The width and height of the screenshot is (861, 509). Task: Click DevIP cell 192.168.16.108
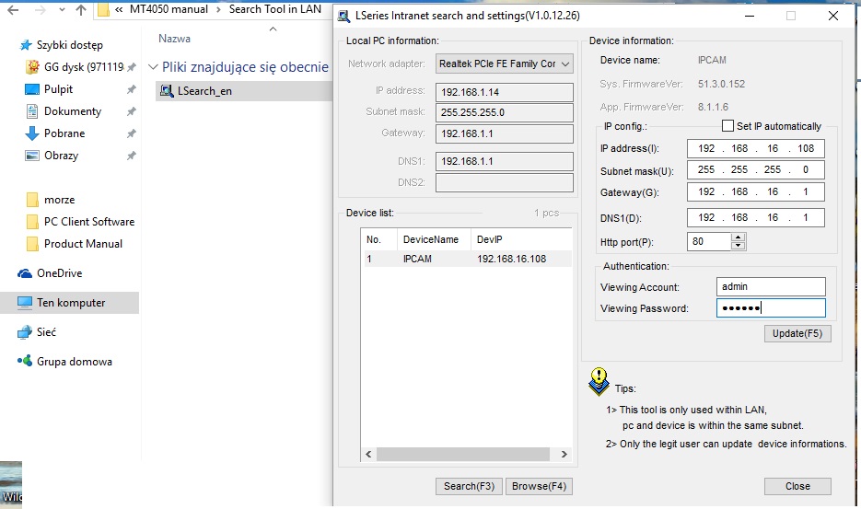[x=511, y=259]
